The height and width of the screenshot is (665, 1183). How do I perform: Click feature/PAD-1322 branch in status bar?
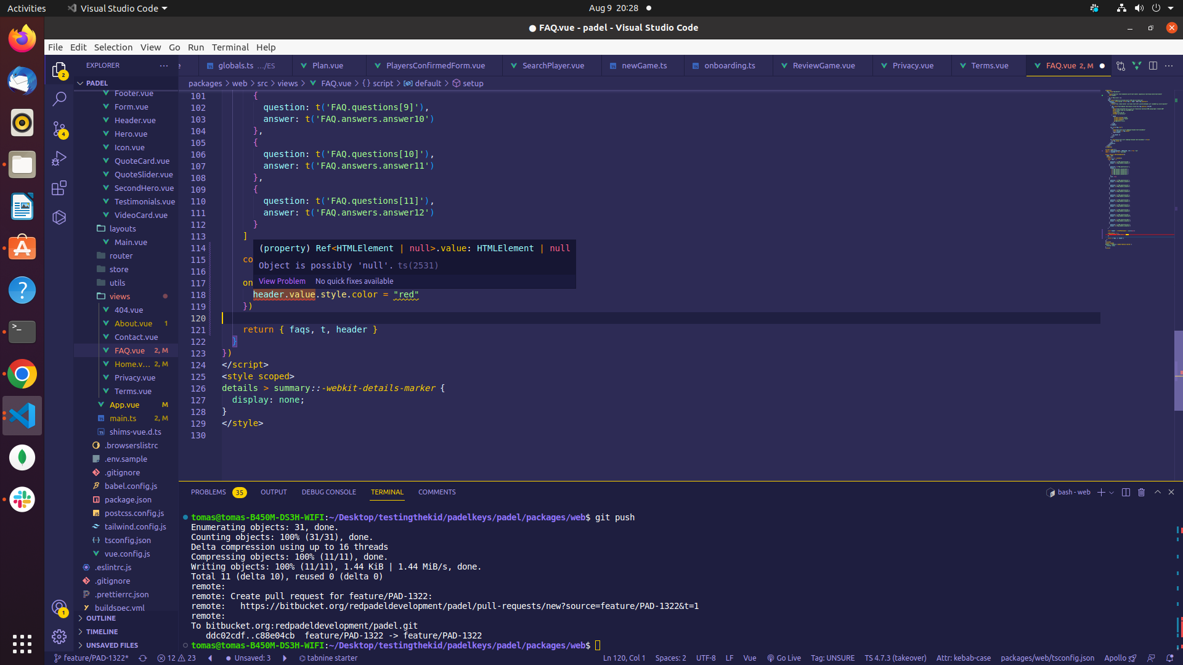[x=91, y=658]
